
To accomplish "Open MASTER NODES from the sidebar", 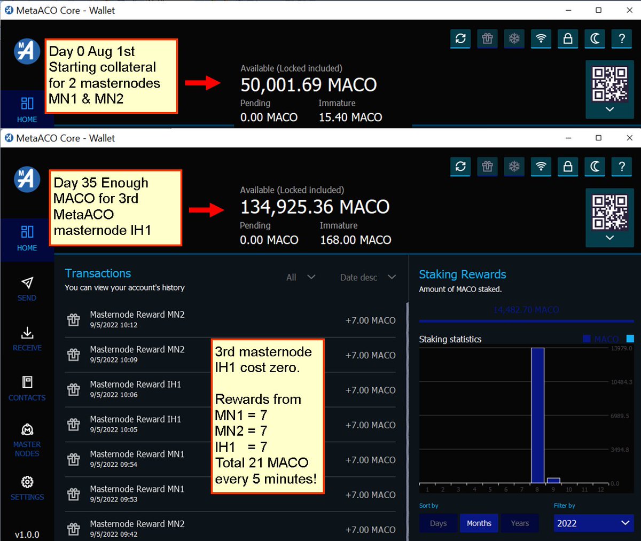I will [x=27, y=441].
